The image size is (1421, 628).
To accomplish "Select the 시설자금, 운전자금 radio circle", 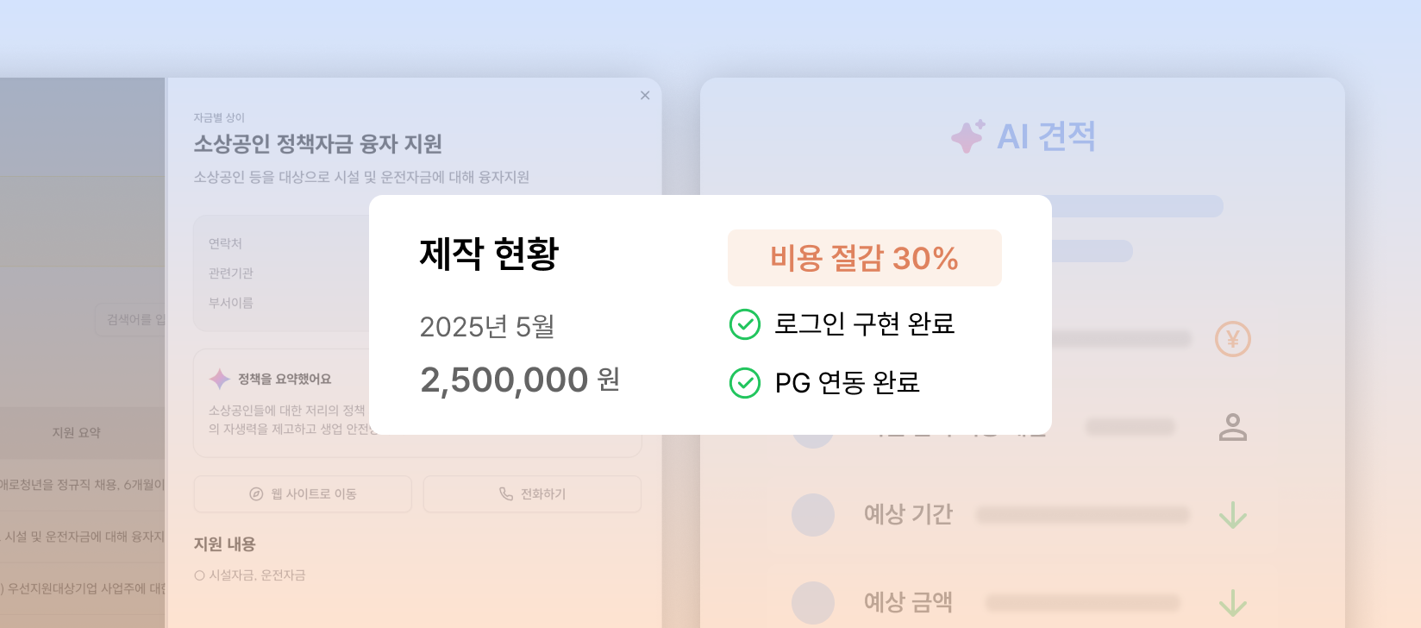I will [199, 575].
